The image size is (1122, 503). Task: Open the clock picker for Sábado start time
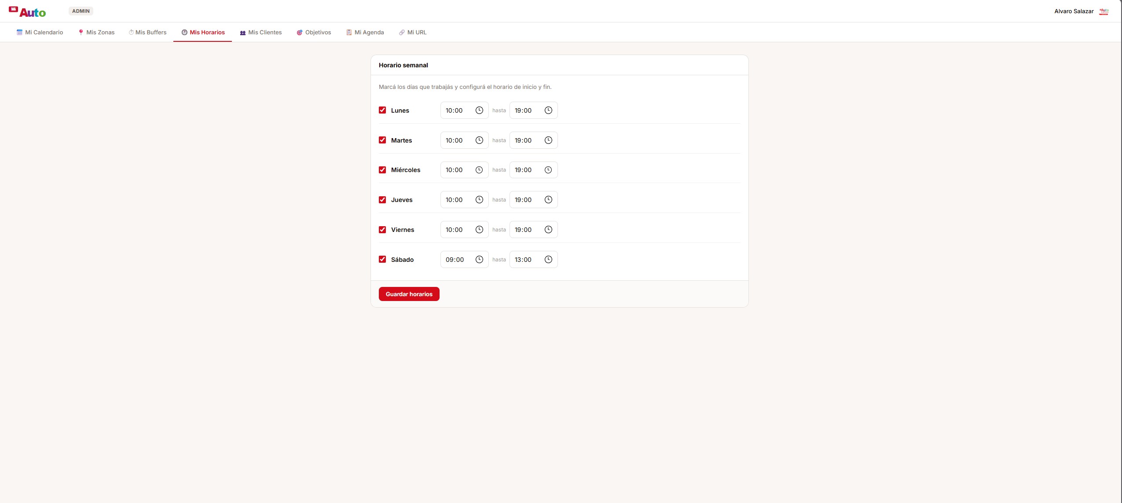[479, 260]
